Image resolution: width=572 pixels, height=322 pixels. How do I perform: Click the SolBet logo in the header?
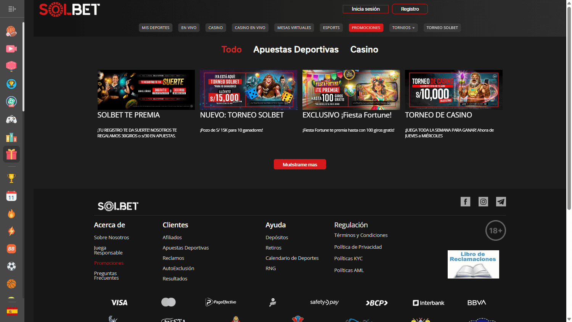(x=69, y=10)
